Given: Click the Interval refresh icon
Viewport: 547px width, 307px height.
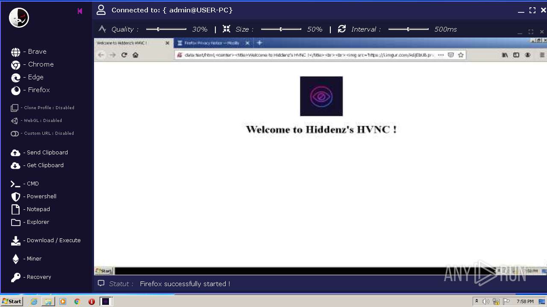Looking at the screenshot, I should 341,29.
